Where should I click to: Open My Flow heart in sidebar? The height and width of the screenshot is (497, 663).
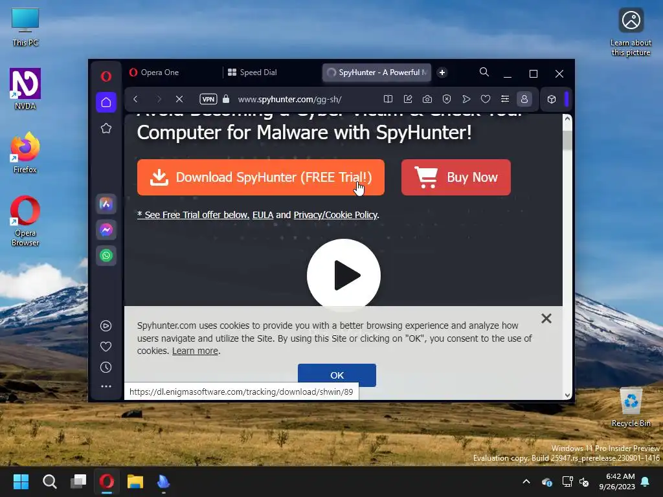coord(106,347)
